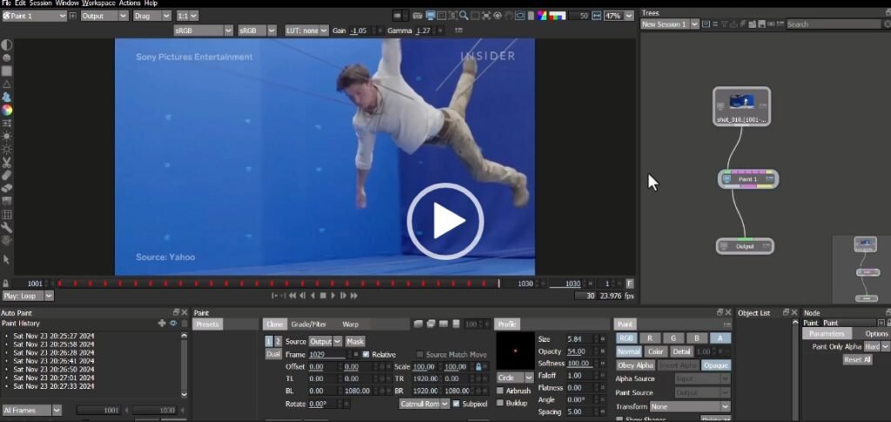Select the half-circle black/white tool at toolbar top
The width and height of the screenshot is (891, 422).
[6, 45]
